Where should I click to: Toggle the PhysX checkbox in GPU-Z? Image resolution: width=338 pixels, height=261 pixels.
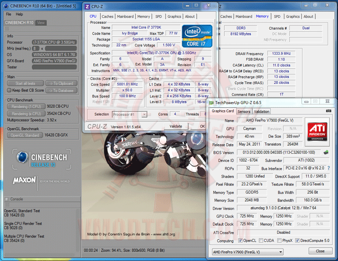click(x=279, y=240)
